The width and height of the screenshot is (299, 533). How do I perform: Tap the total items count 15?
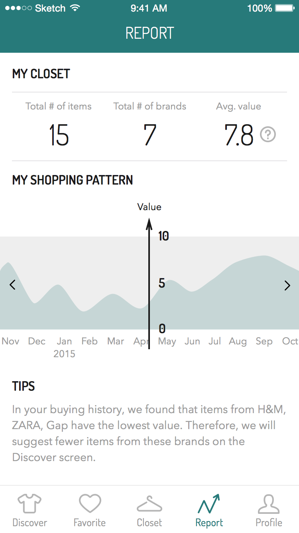pyautogui.click(x=59, y=135)
